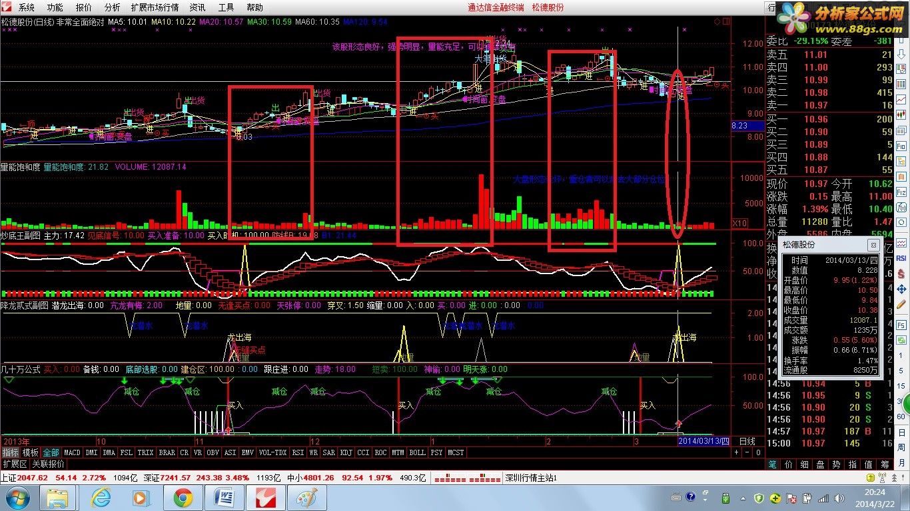Click the 扩展区 button
Image resolution: width=910 pixels, height=511 pixels.
coord(15,464)
